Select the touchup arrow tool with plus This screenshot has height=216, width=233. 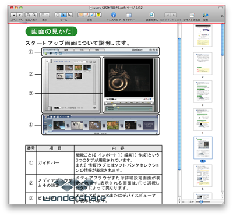click(x=70, y=15)
